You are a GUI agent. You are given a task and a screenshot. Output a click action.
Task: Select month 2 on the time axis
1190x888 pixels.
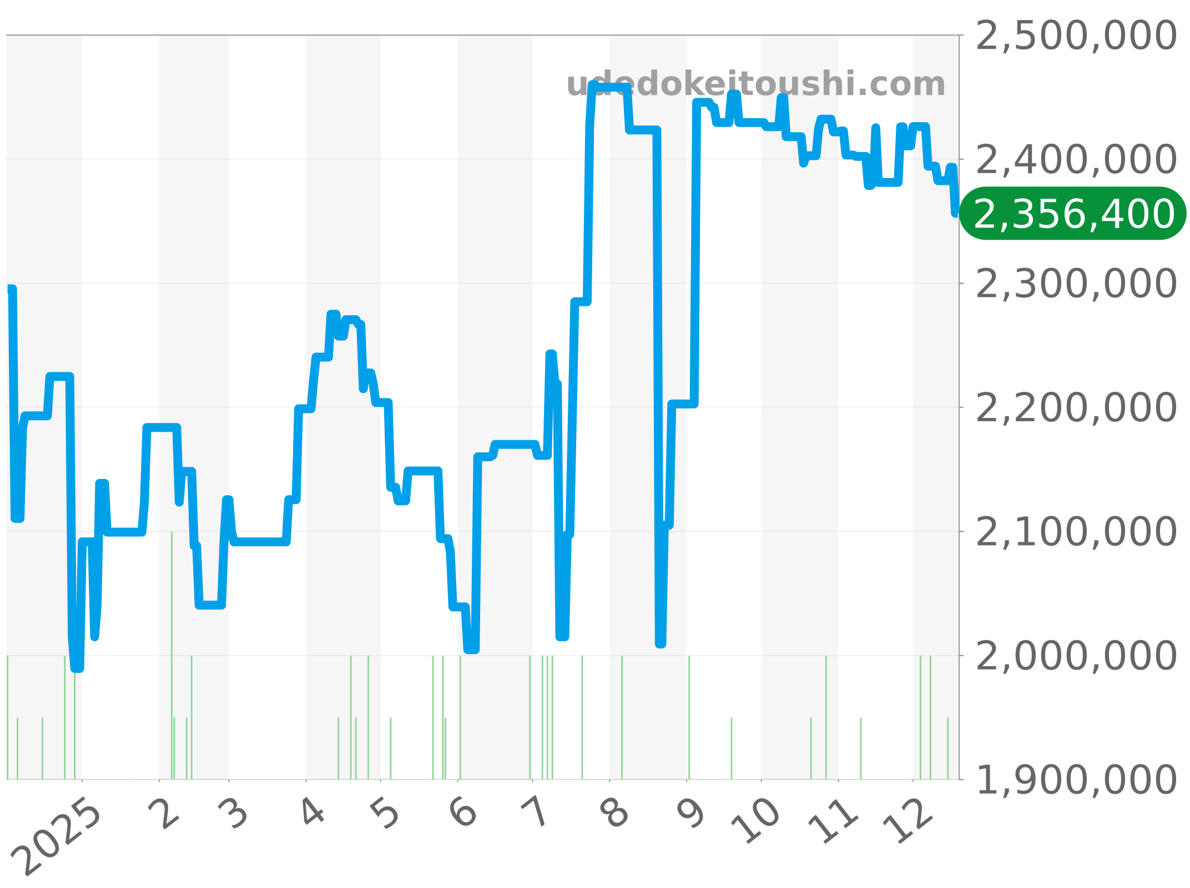click(164, 814)
